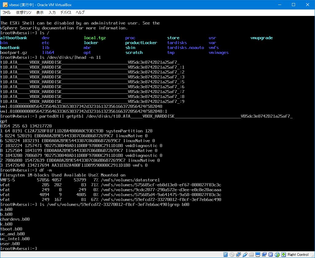Click the tardisks.noauto directory name
The width and height of the screenshot is (315, 258).
pyautogui.click(x=186, y=47)
